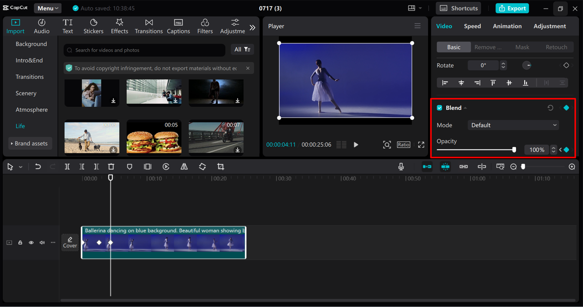
Task: Click align left icon
Action: (445, 82)
